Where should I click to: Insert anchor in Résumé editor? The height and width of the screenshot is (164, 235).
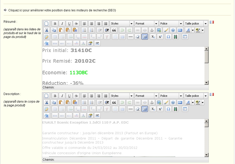pyautogui.click(x=152, y=30)
